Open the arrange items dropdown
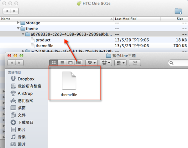Image resolution: width=188 pixels, height=148 pixels. [120, 63]
